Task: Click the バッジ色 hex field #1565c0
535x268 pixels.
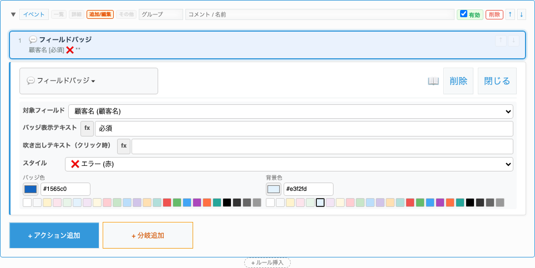Action: point(65,189)
